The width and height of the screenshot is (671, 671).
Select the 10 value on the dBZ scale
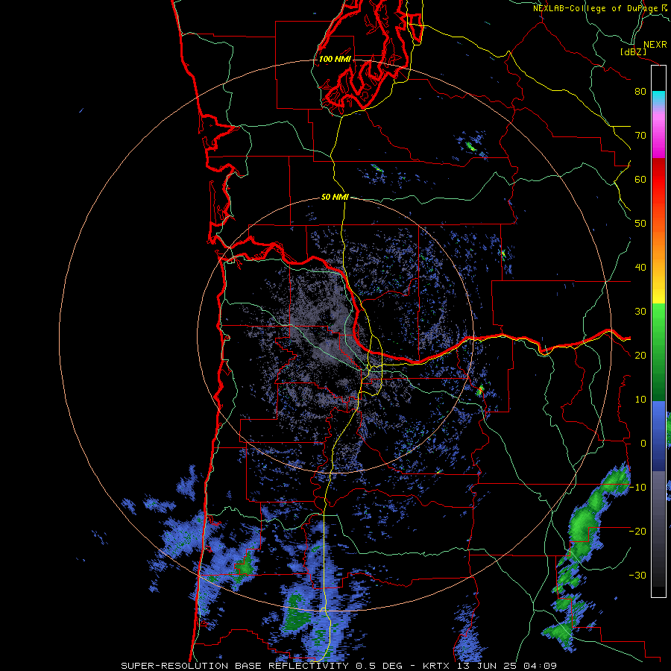[640, 400]
